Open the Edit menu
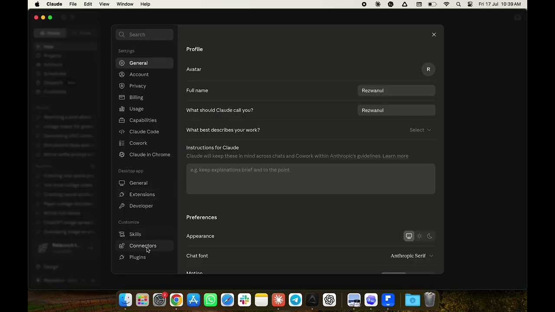Viewport: 555px width, 312px height. tap(88, 4)
